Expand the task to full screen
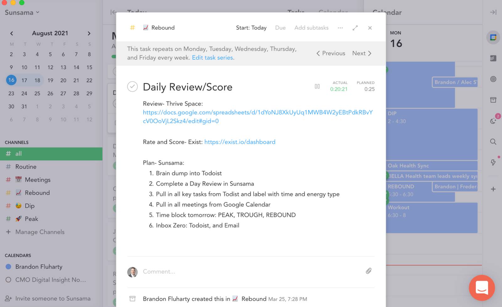Image resolution: width=502 pixels, height=307 pixels. coord(355,28)
